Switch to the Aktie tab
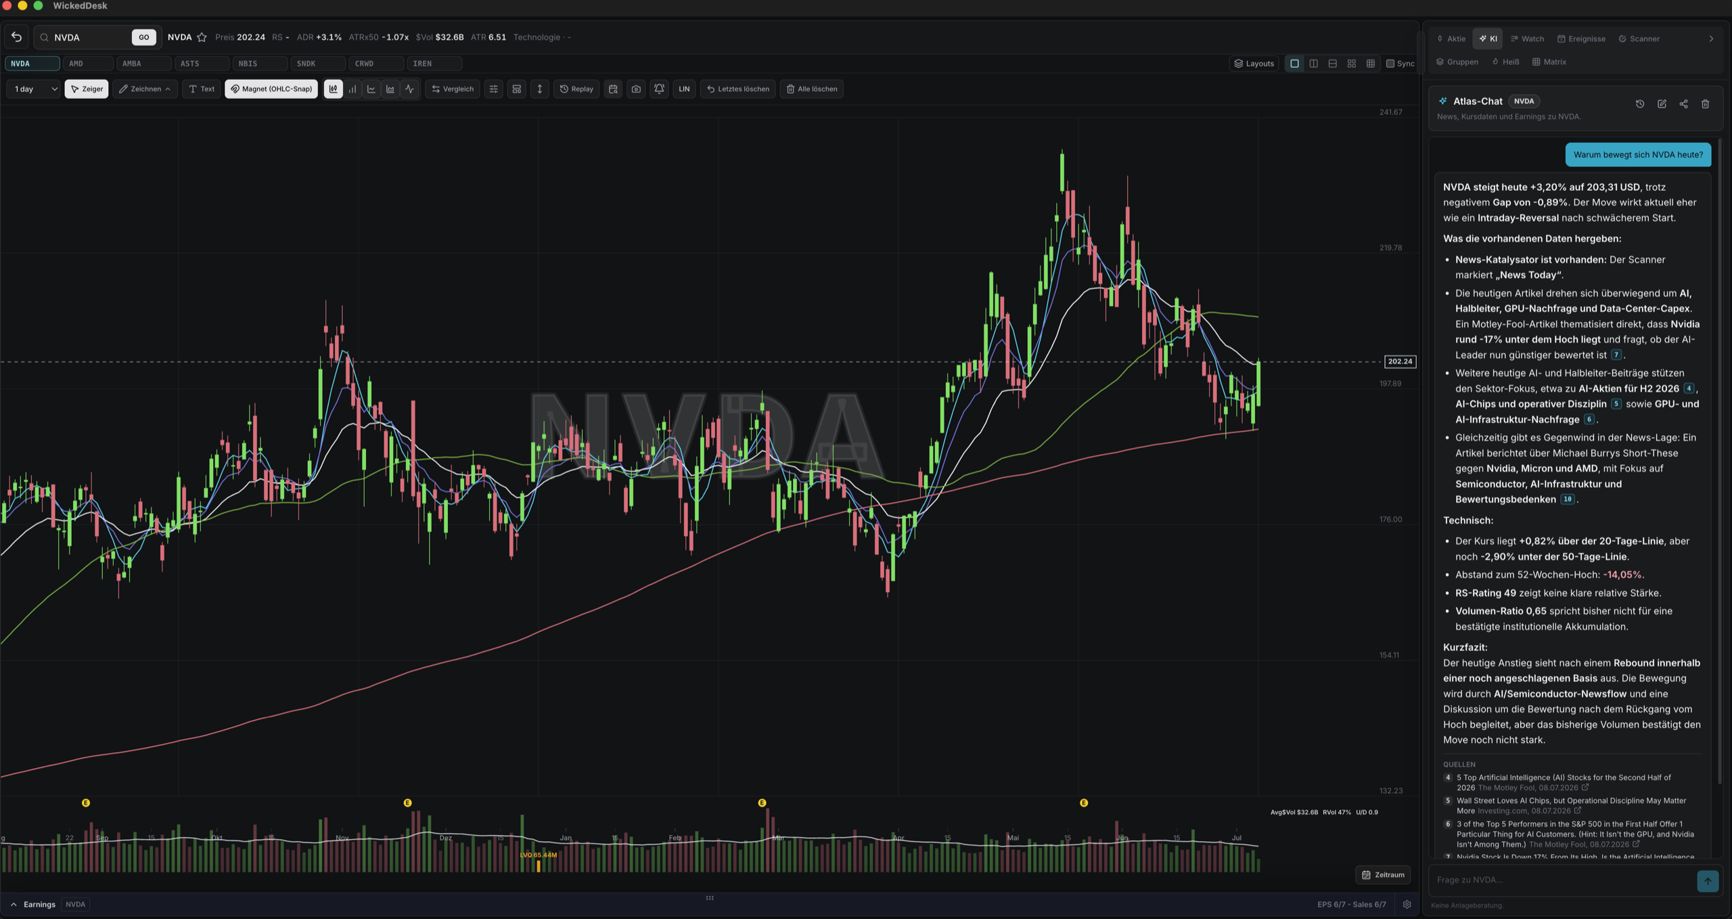Screen dimensions: 1732x919 click(1451, 39)
